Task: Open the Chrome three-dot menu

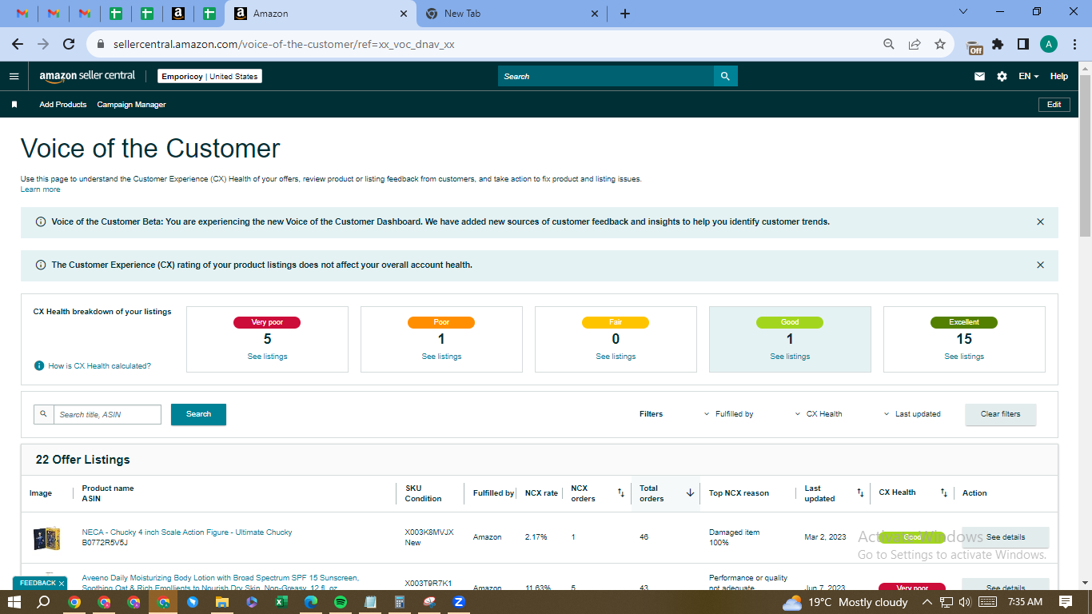Action: (x=1074, y=44)
